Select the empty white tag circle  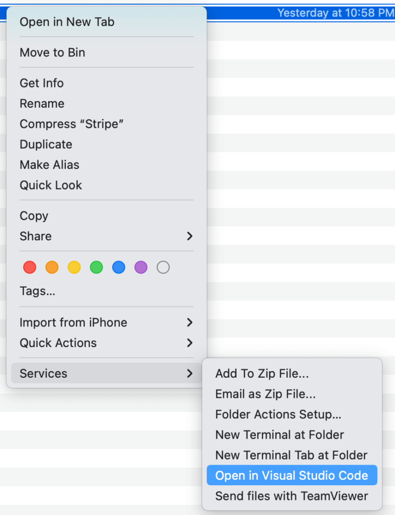[163, 267]
